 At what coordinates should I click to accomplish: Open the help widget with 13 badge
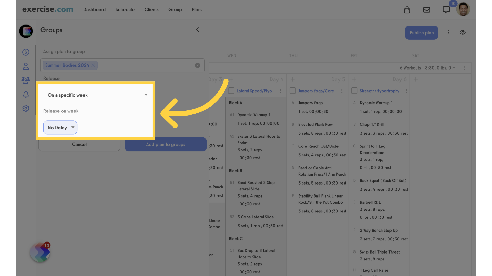click(x=40, y=252)
